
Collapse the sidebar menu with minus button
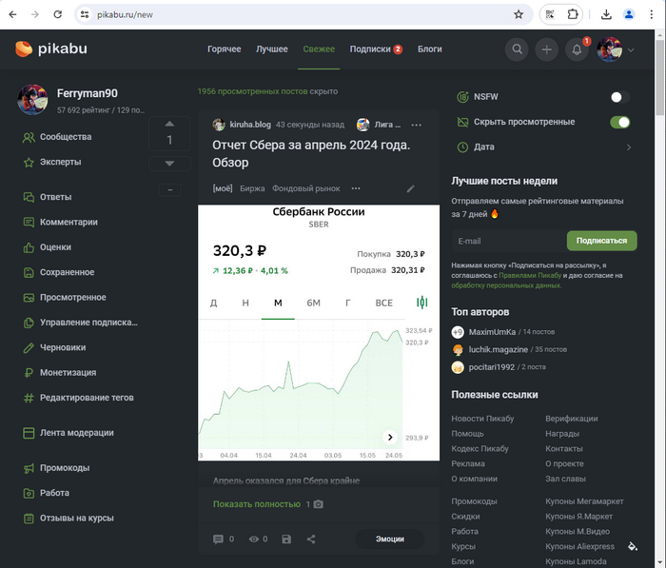(x=169, y=189)
